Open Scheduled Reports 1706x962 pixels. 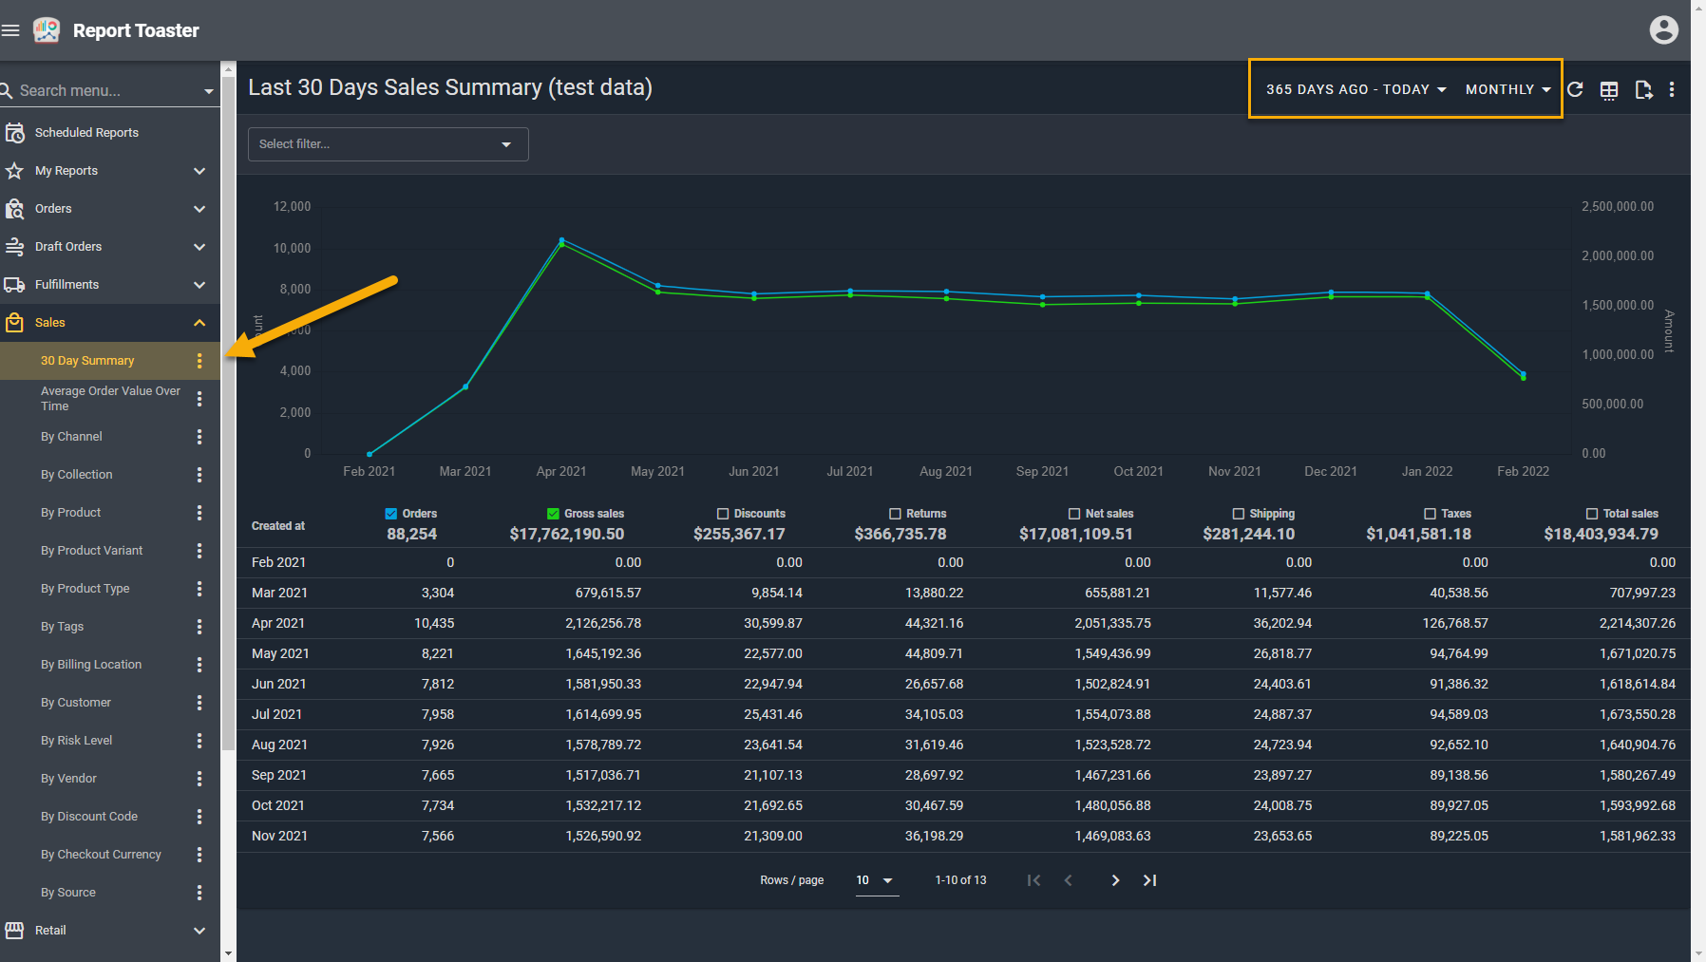(86, 133)
